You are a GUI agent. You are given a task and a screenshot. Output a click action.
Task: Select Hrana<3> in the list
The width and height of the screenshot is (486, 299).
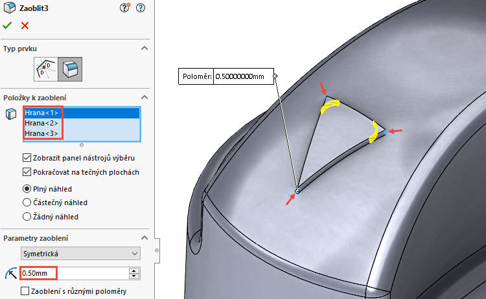tap(82, 133)
